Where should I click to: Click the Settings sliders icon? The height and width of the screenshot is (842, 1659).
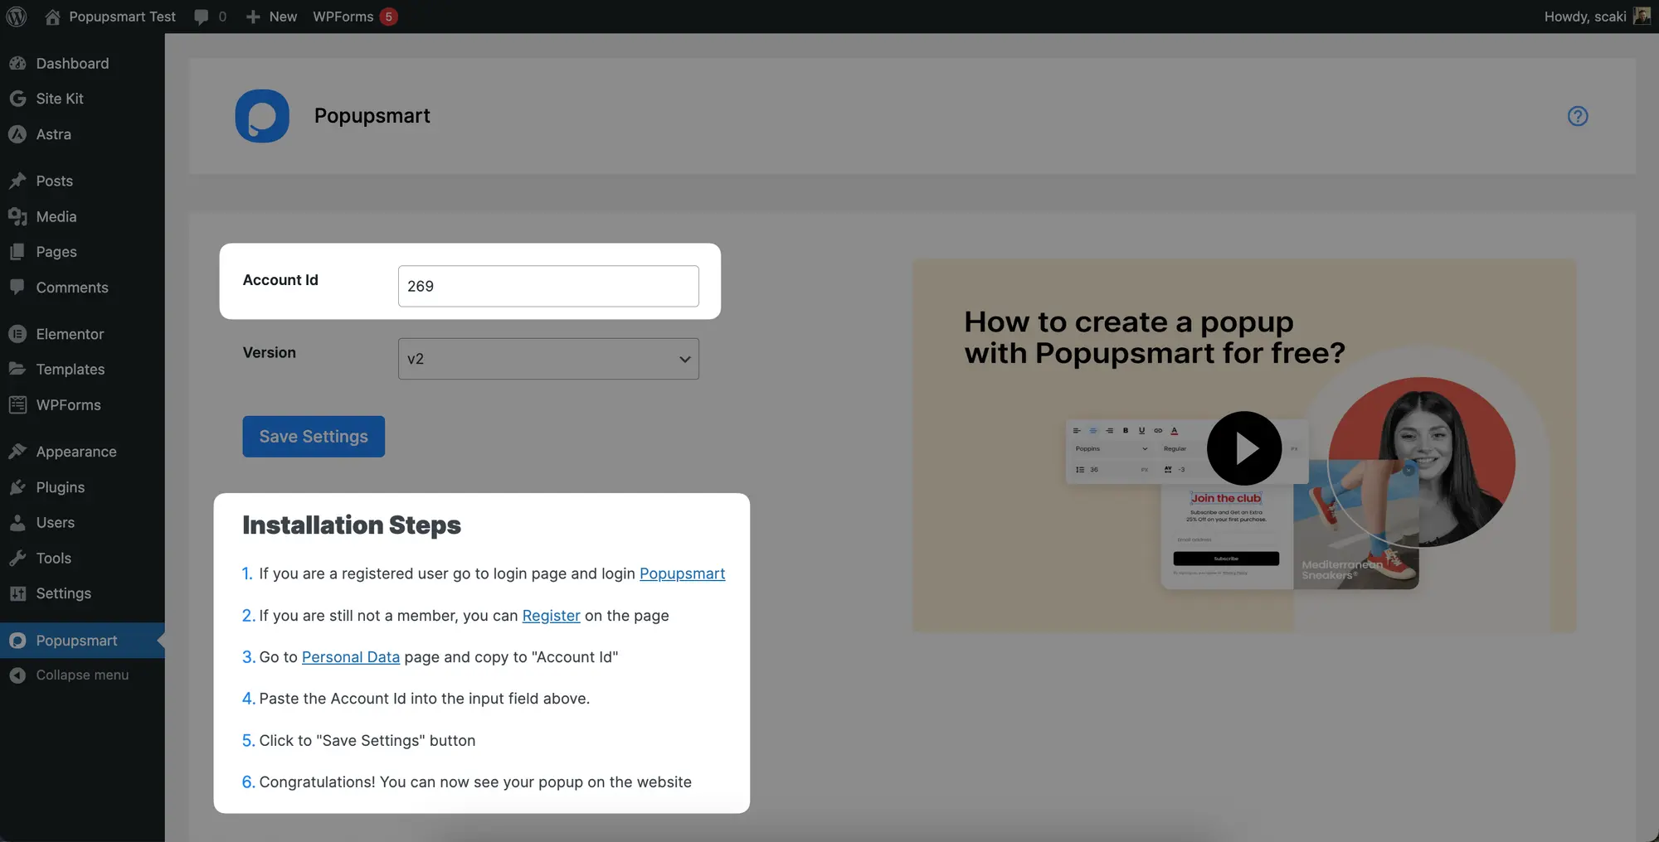(17, 593)
